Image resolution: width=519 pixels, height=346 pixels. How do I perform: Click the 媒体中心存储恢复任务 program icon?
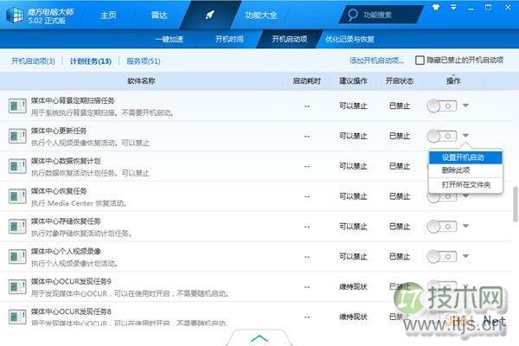pos(17,226)
